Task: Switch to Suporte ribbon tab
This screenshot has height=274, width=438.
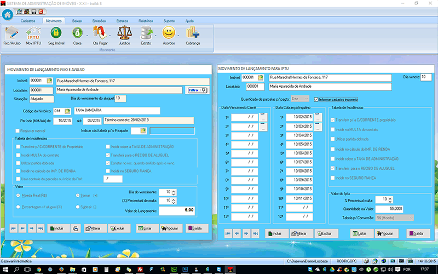Action: coord(169,21)
